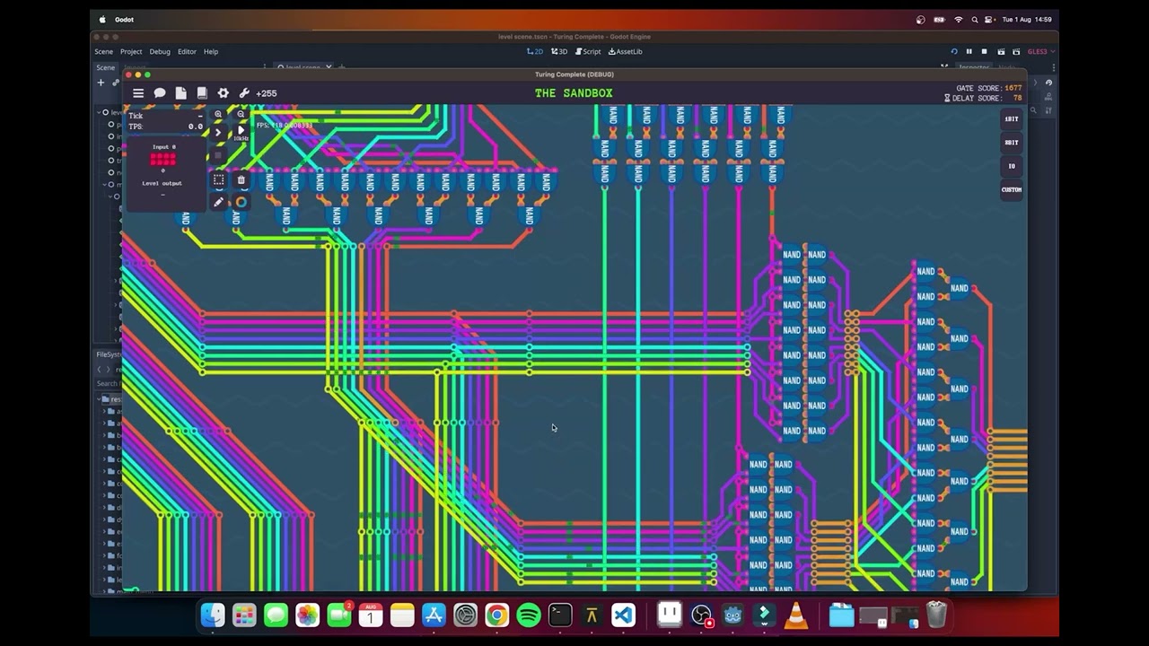Open the 8BIT component category
Image resolution: width=1149 pixels, height=646 pixels.
pyautogui.click(x=1012, y=143)
